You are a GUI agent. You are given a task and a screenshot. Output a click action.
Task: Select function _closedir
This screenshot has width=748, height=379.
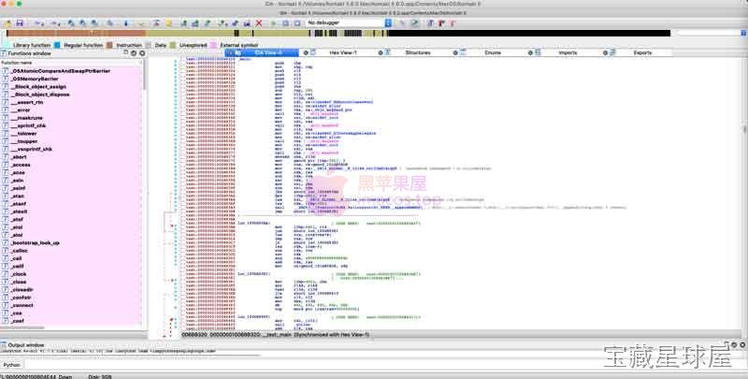coord(22,290)
